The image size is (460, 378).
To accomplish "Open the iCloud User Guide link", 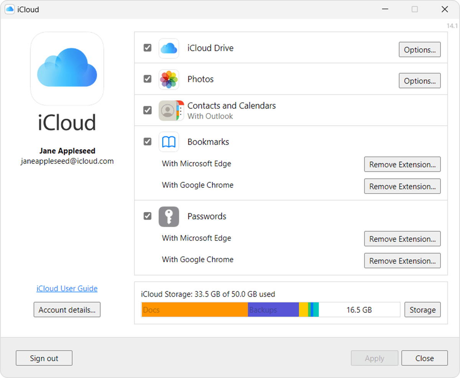I will coord(67,288).
